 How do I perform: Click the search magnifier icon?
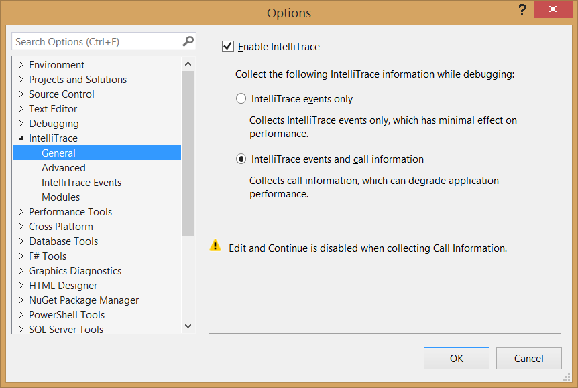click(188, 41)
